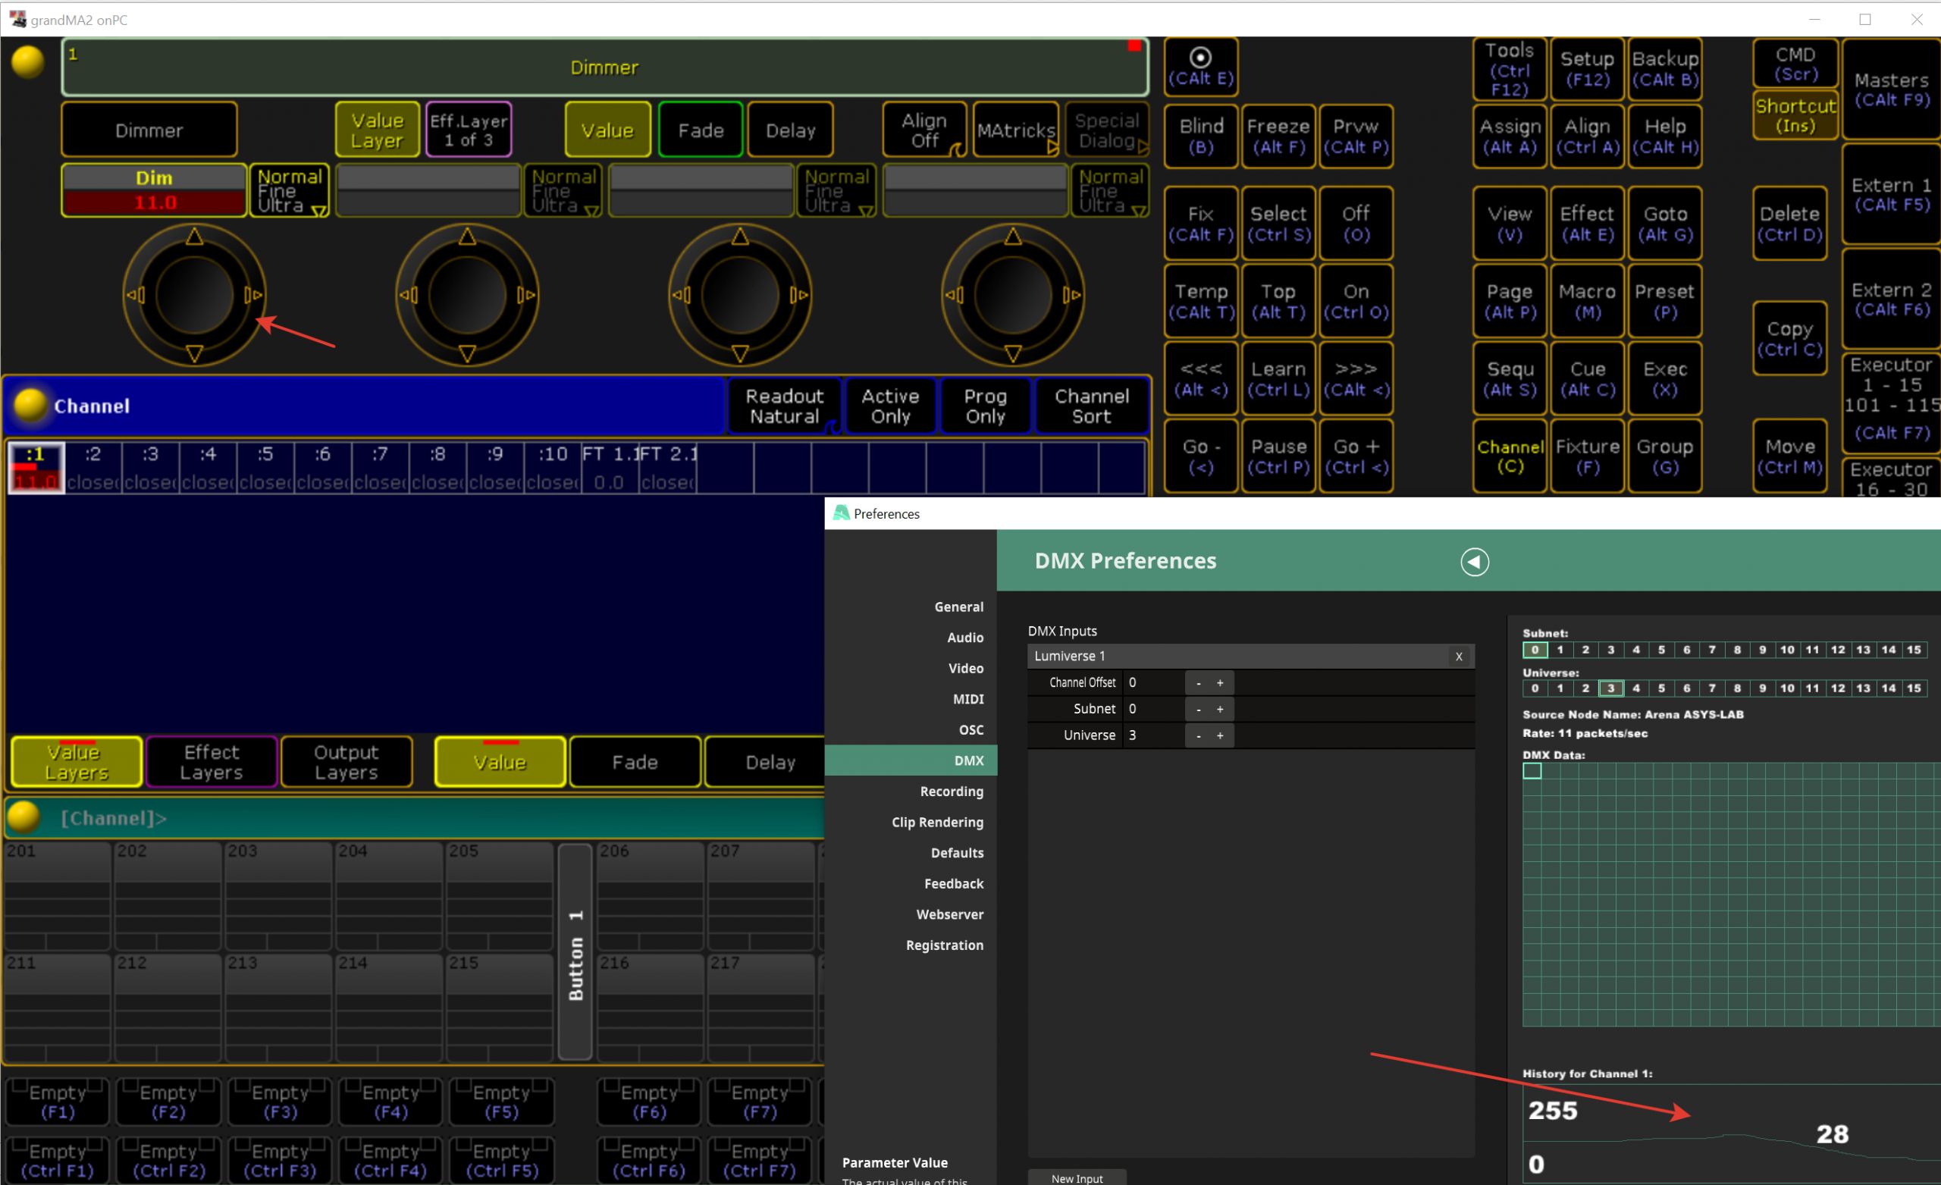The image size is (1941, 1185).
Task: Click the top-left yellow ball icon
Action: coord(27,61)
